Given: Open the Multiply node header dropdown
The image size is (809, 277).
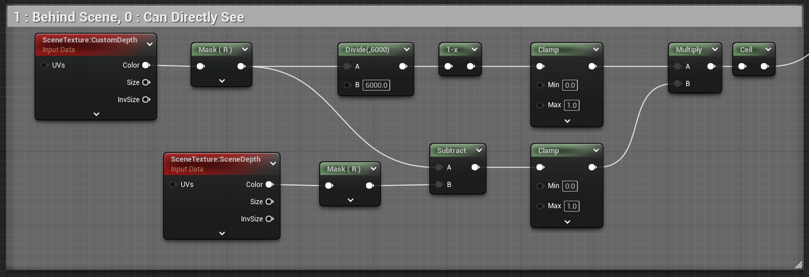Looking at the screenshot, I should [x=715, y=50].
